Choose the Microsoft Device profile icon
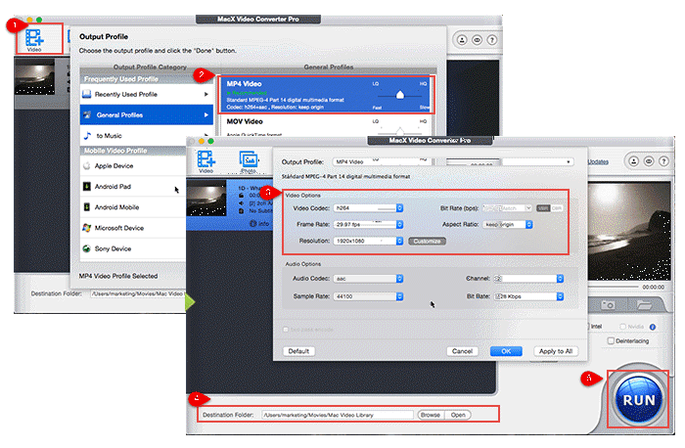Image resolution: width=685 pixels, height=448 pixels. [87, 228]
